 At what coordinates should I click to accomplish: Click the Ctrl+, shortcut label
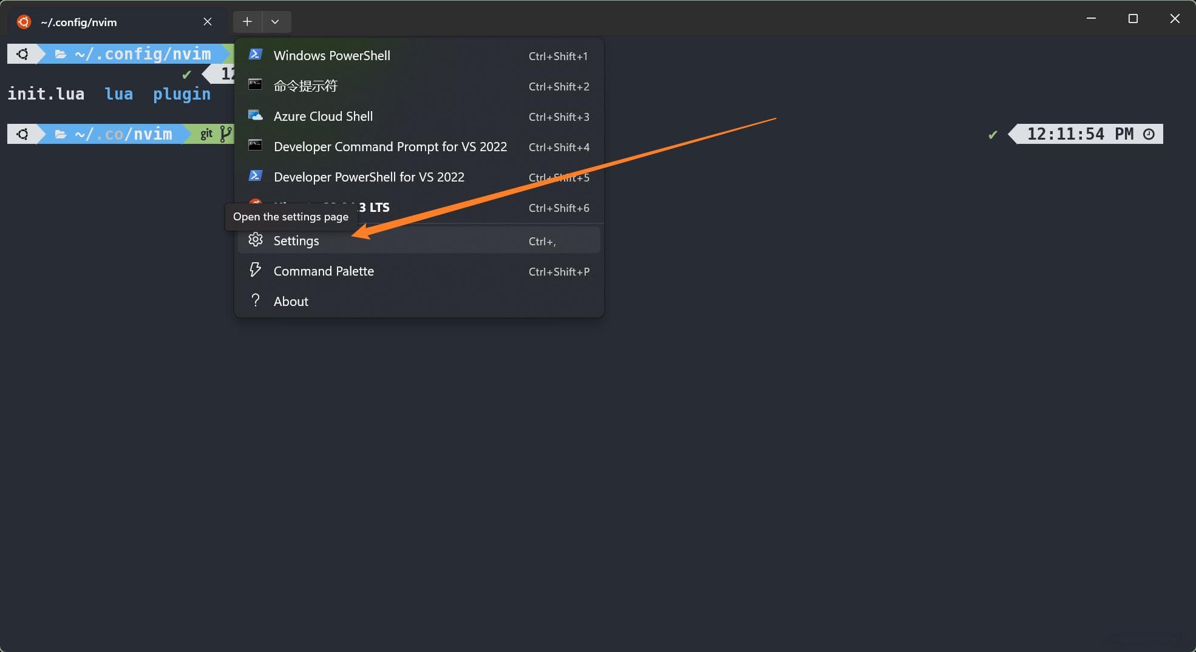(x=542, y=242)
